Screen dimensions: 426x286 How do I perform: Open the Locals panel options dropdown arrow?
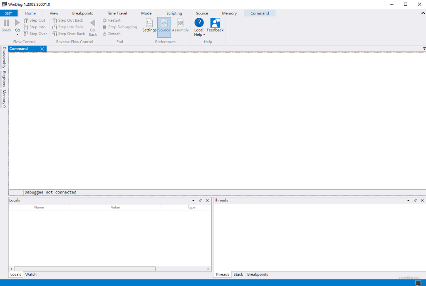pos(193,200)
